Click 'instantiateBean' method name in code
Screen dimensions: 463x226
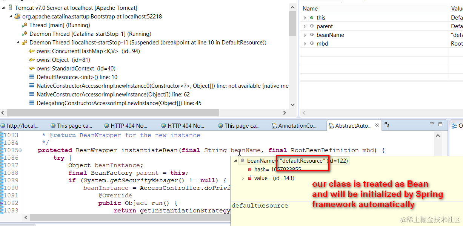[x=149, y=150]
